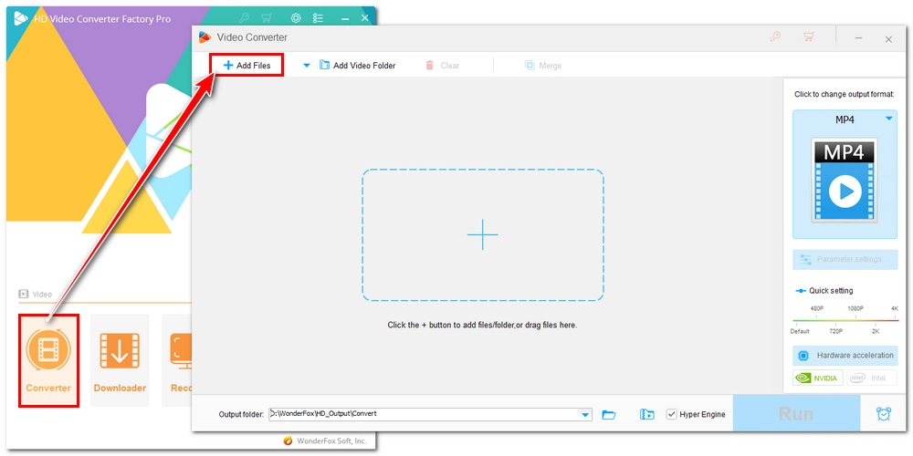This screenshot has height=456, width=913.
Task: Browse output folder with folder icon
Action: (609, 414)
